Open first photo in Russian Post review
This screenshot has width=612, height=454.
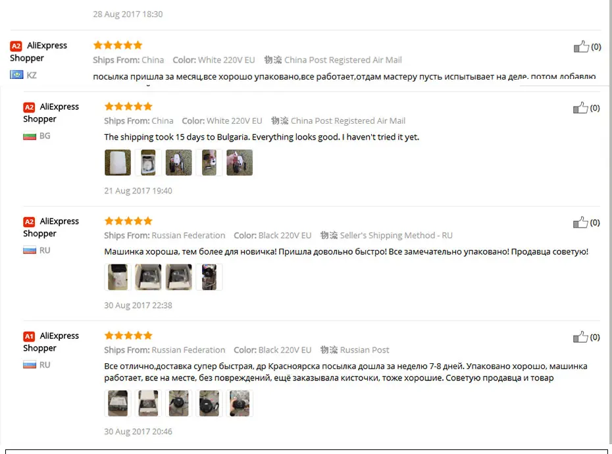pos(118,403)
